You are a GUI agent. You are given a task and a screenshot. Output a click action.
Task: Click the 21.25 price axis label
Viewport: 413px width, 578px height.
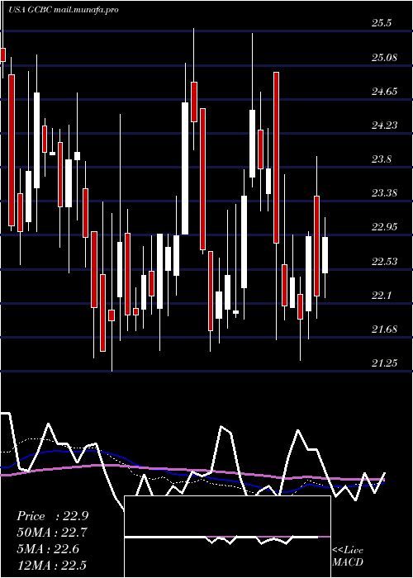pos(384,363)
